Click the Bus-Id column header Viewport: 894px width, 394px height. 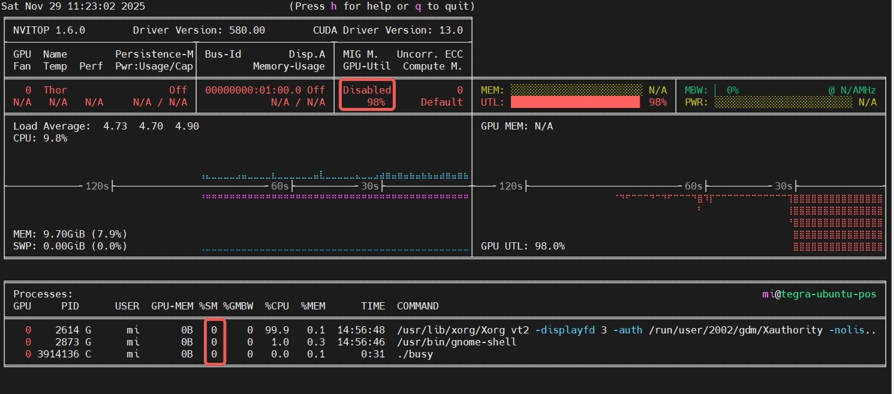(x=223, y=54)
